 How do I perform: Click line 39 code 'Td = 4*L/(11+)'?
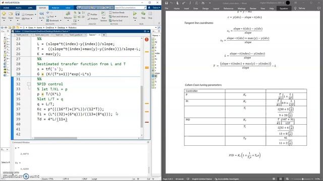click(x=52, y=119)
